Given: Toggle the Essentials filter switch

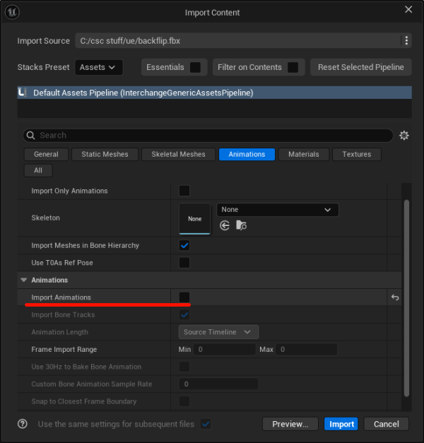Looking at the screenshot, I should click(195, 67).
